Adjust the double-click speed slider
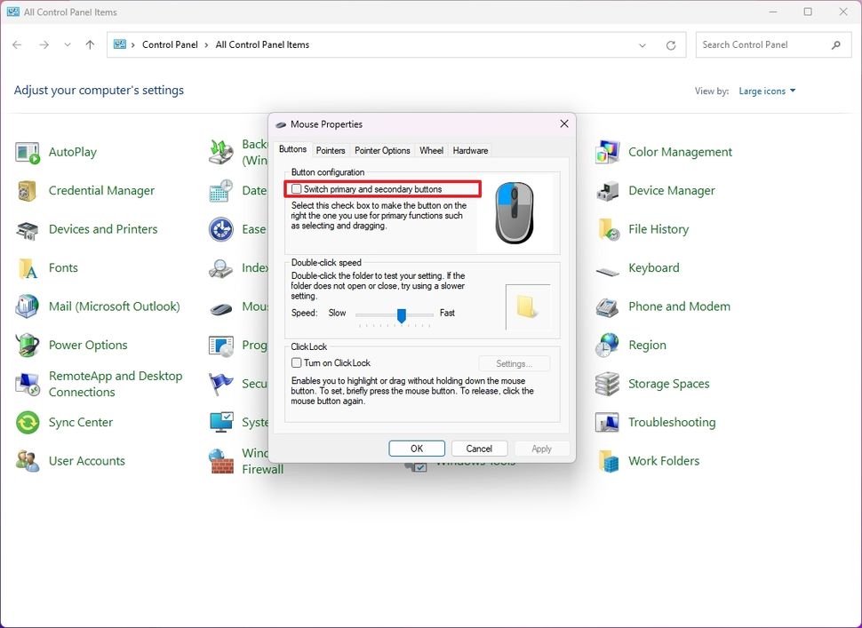 tap(400, 315)
